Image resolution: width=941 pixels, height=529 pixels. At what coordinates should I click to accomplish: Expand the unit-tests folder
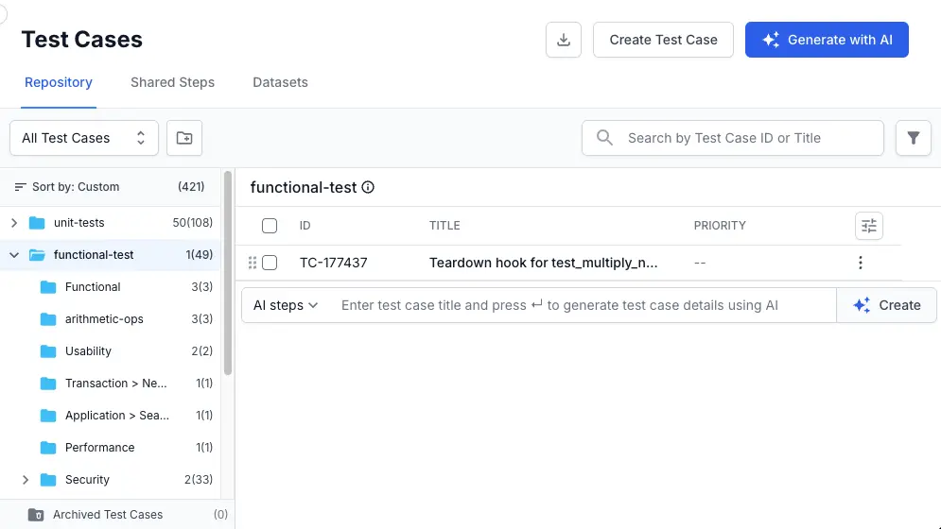14,223
